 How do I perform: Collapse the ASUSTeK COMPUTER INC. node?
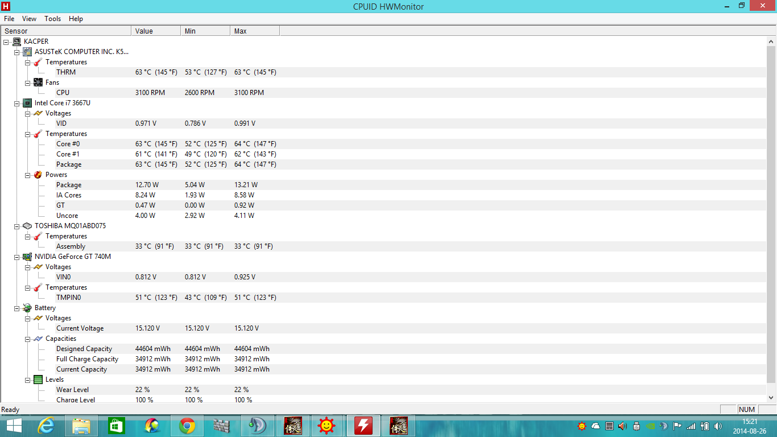(16, 52)
